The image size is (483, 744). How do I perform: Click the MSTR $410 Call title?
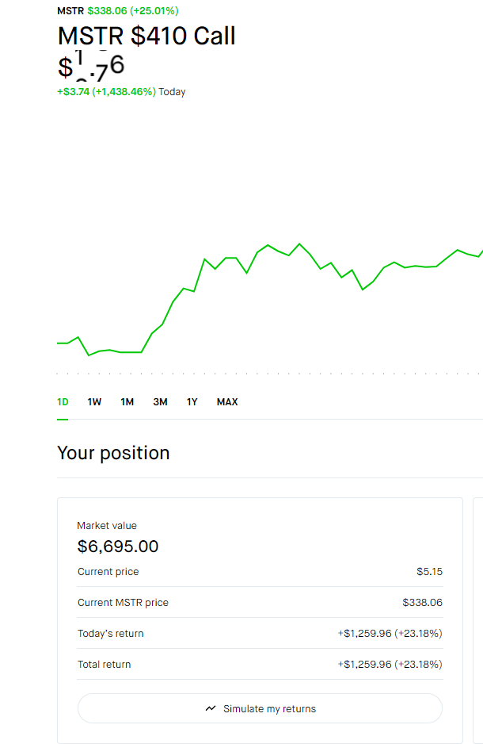146,36
